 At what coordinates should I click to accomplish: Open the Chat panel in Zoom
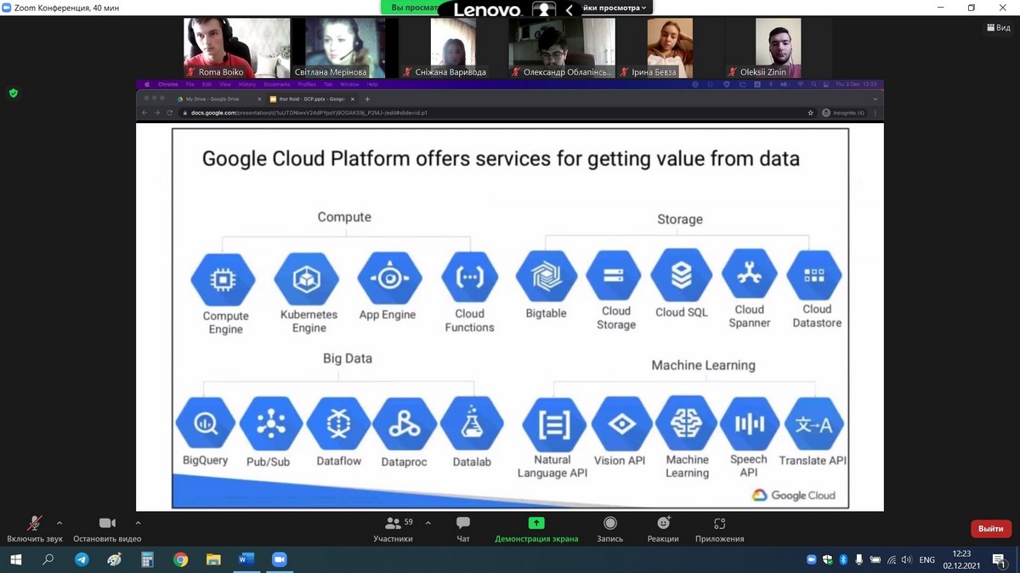[462, 528]
